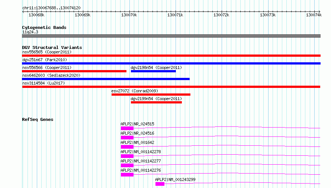Viewport: 331px width, 188px height.
Task: Click the red bar under nsv3114584
Action: coord(171,87)
